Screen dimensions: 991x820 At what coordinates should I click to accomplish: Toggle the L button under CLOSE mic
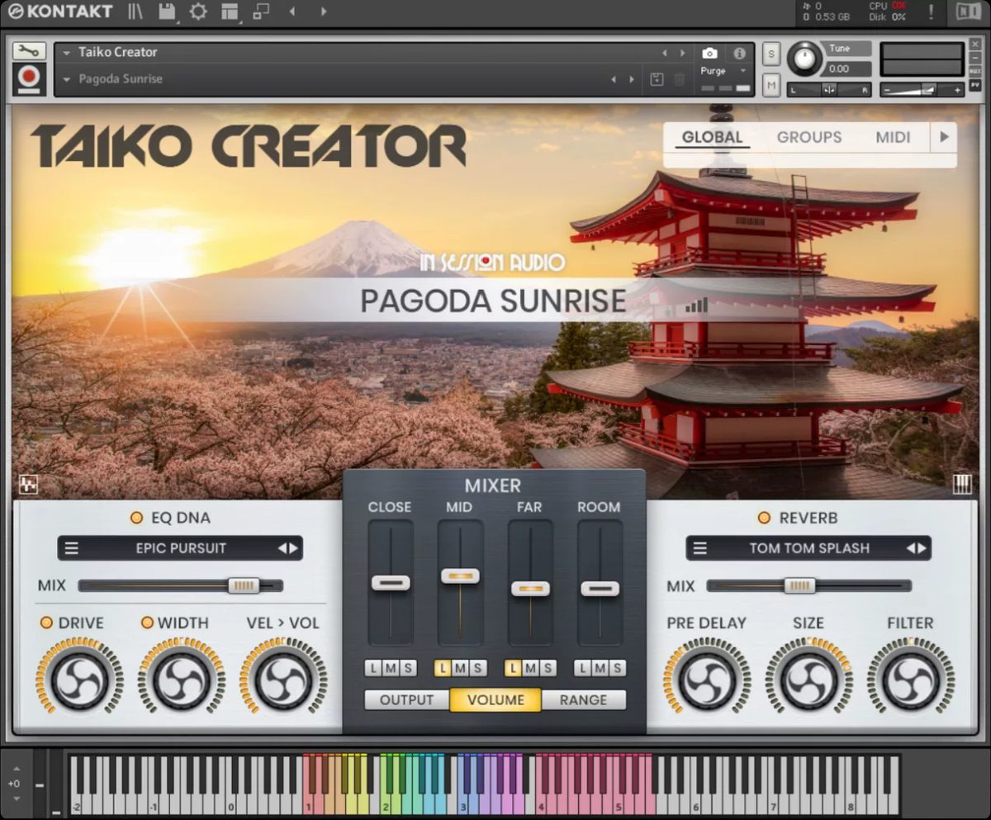[x=373, y=668]
